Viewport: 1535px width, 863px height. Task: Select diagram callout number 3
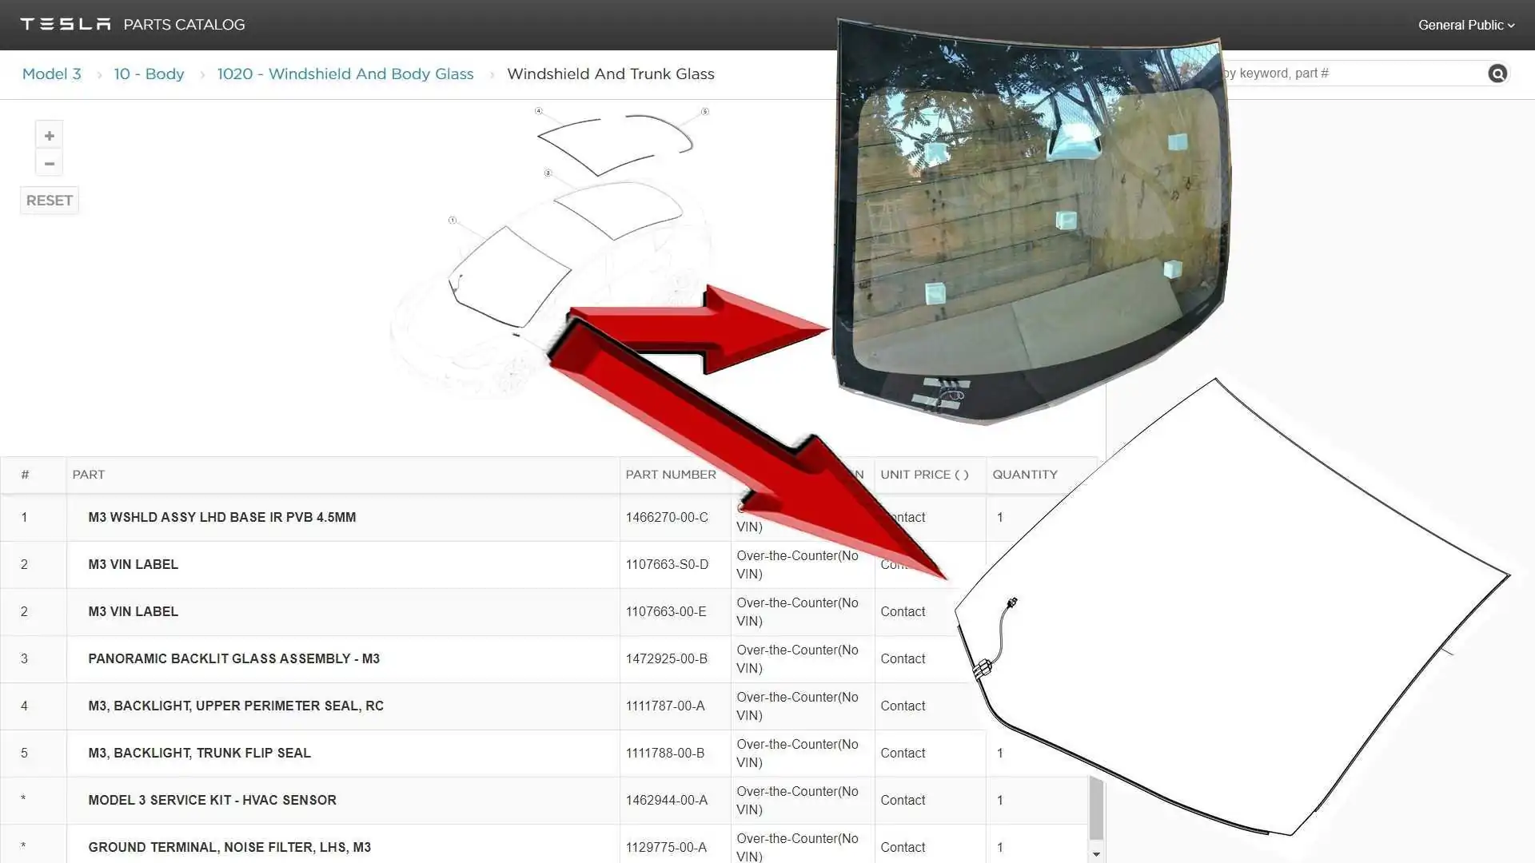(x=548, y=173)
